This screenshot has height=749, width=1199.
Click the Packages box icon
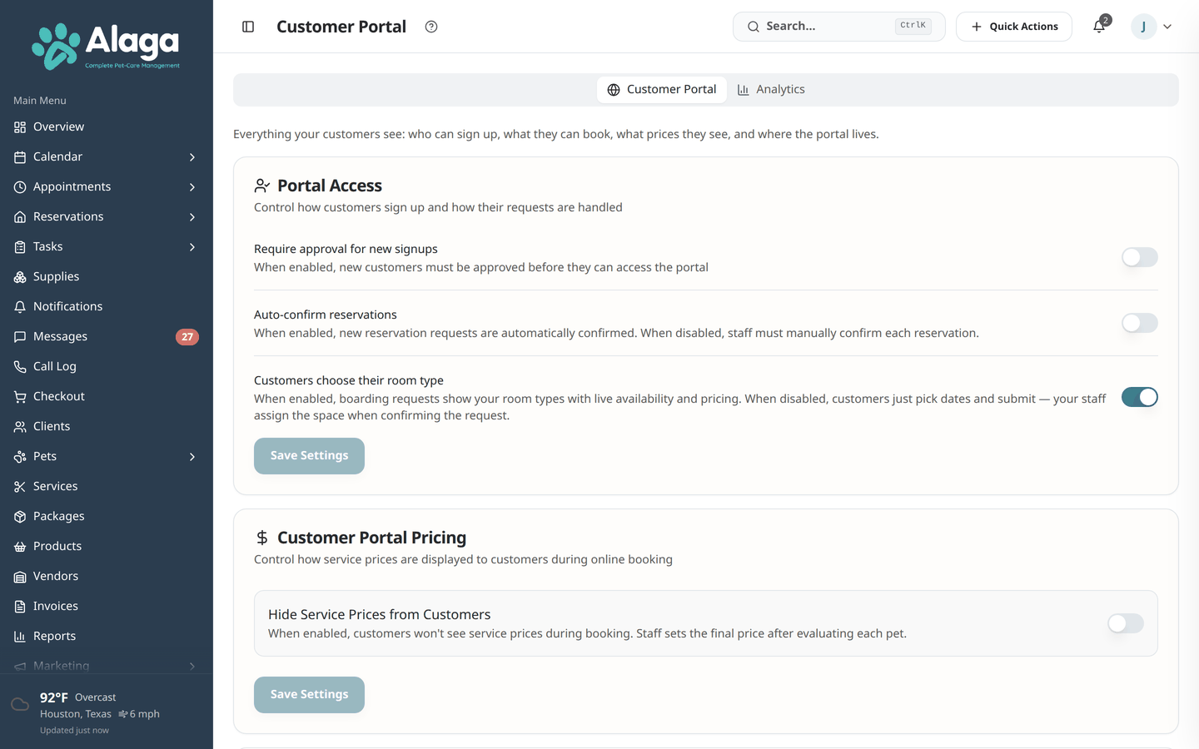(20, 517)
